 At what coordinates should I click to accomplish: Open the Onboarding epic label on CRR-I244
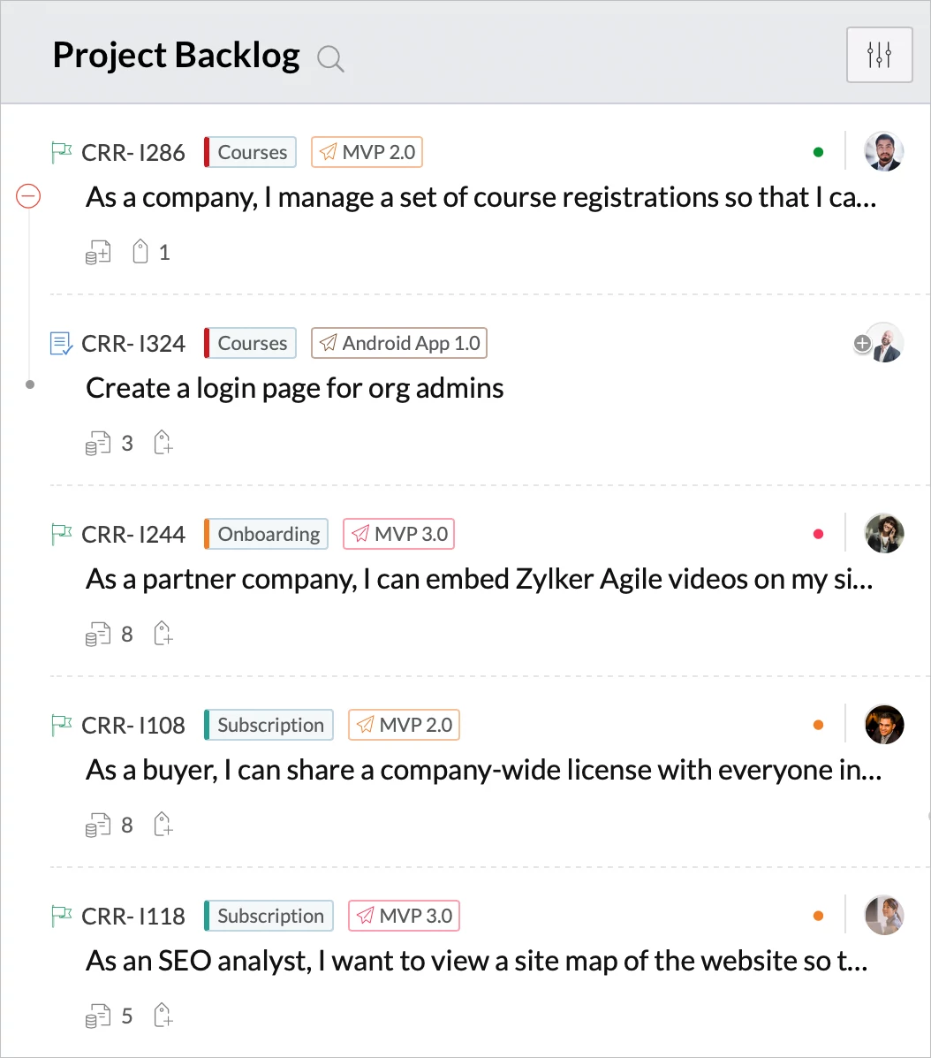click(266, 535)
